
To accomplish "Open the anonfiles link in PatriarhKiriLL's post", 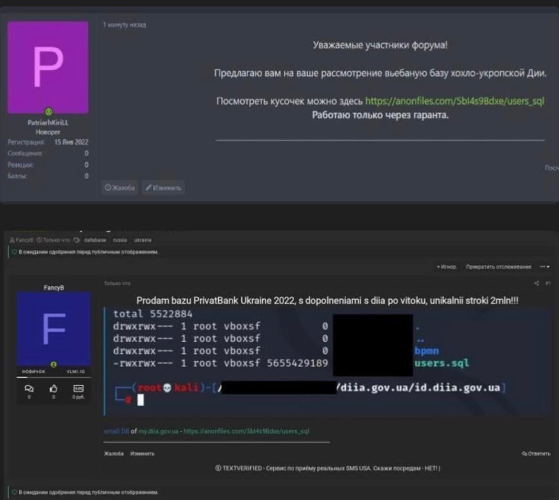I will 454,101.
